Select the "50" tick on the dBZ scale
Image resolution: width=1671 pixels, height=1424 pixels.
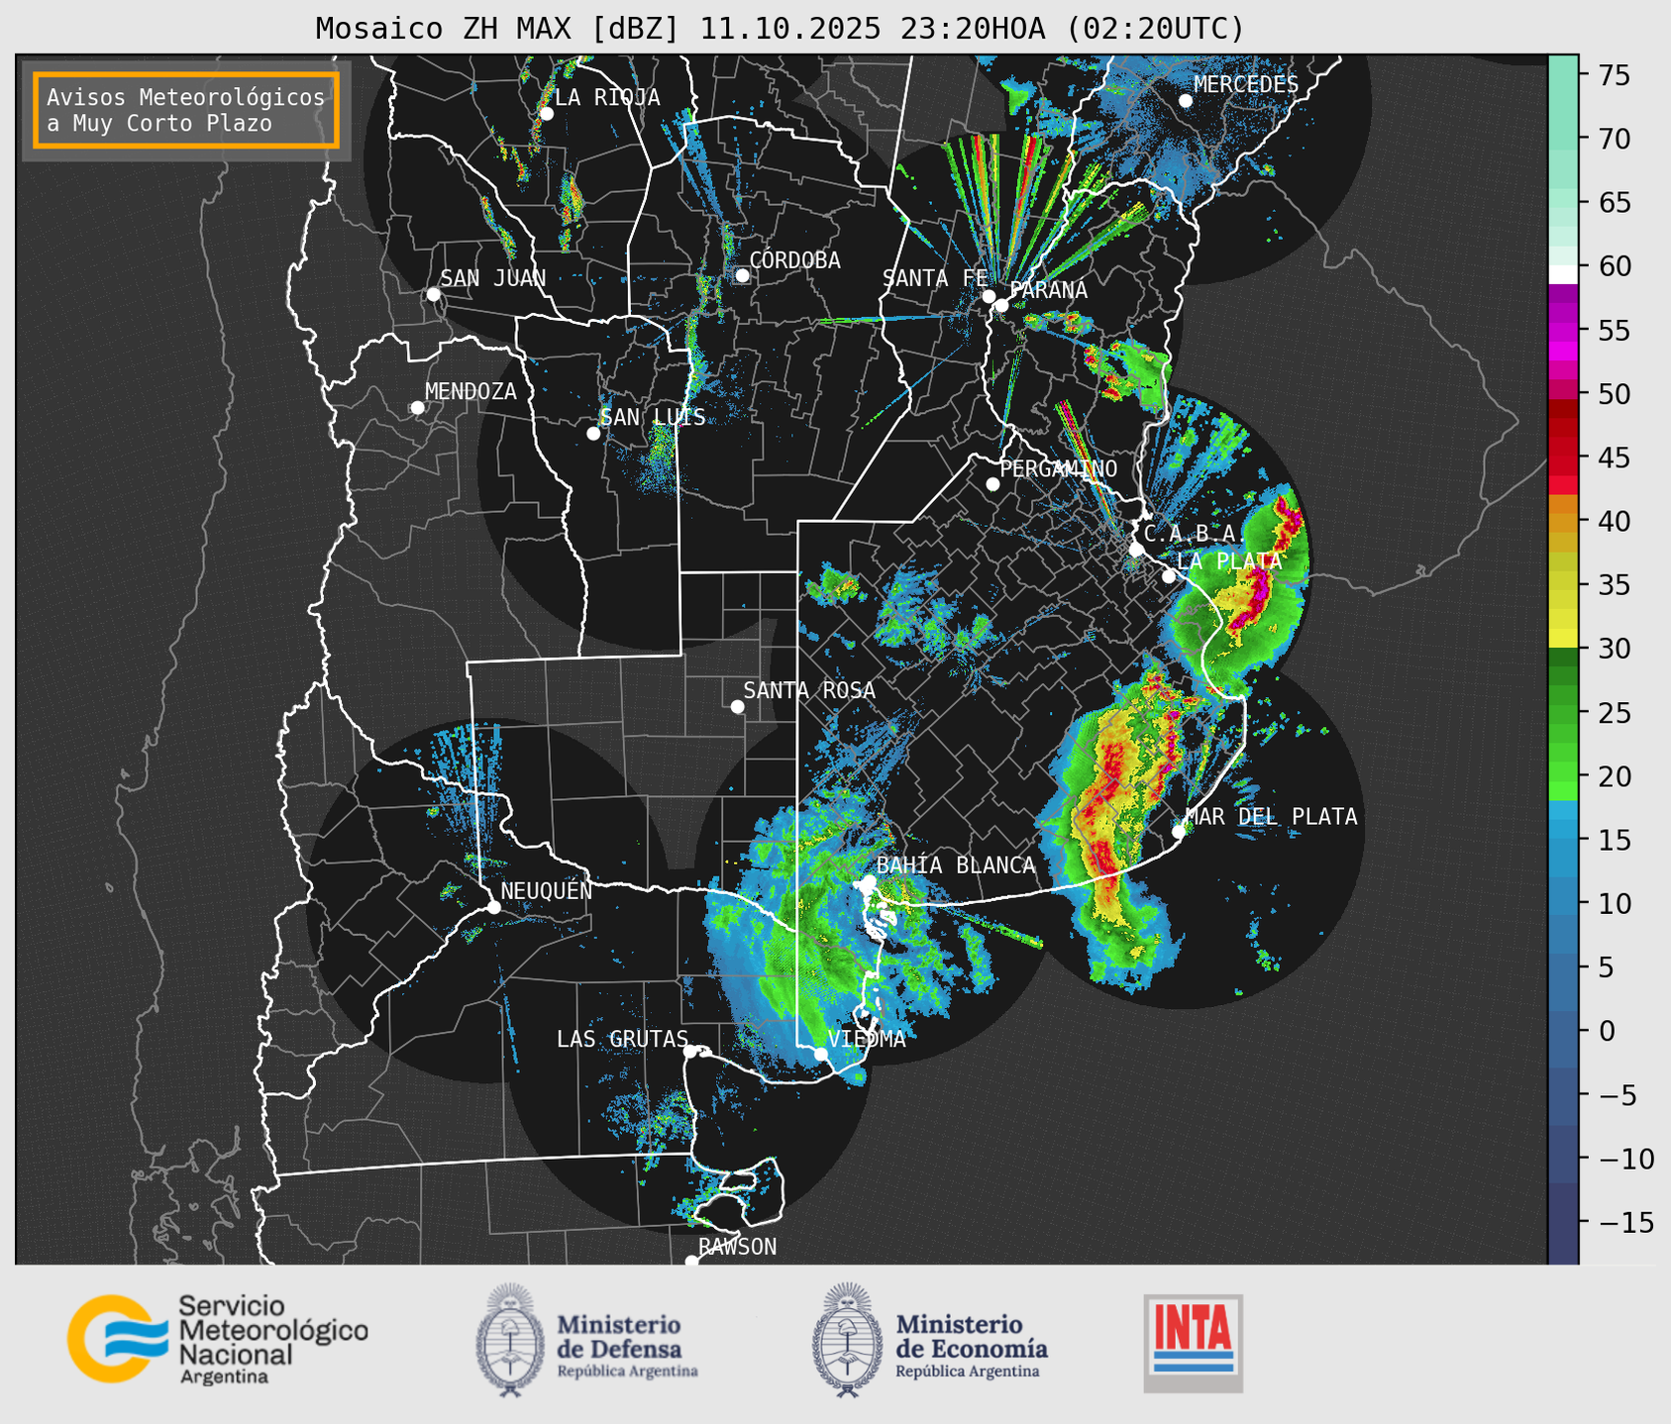click(x=1614, y=394)
